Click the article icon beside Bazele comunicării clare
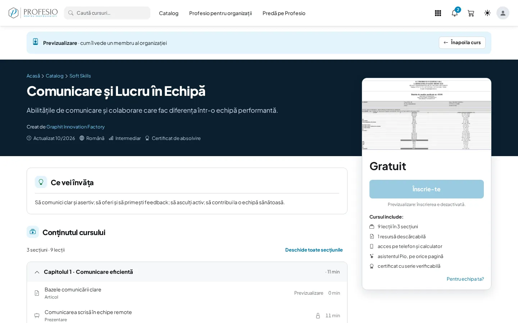Viewport: 518px width, 323px height. point(37,293)
